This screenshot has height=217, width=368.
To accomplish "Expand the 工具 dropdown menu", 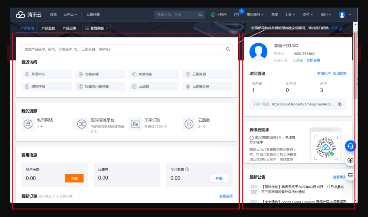I will (x=290, y=15).
